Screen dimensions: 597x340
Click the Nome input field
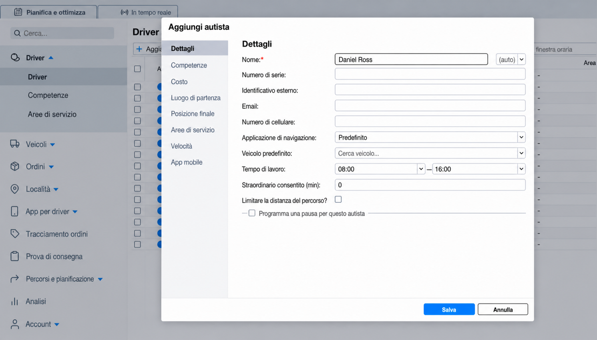click(x=411, y=59)
